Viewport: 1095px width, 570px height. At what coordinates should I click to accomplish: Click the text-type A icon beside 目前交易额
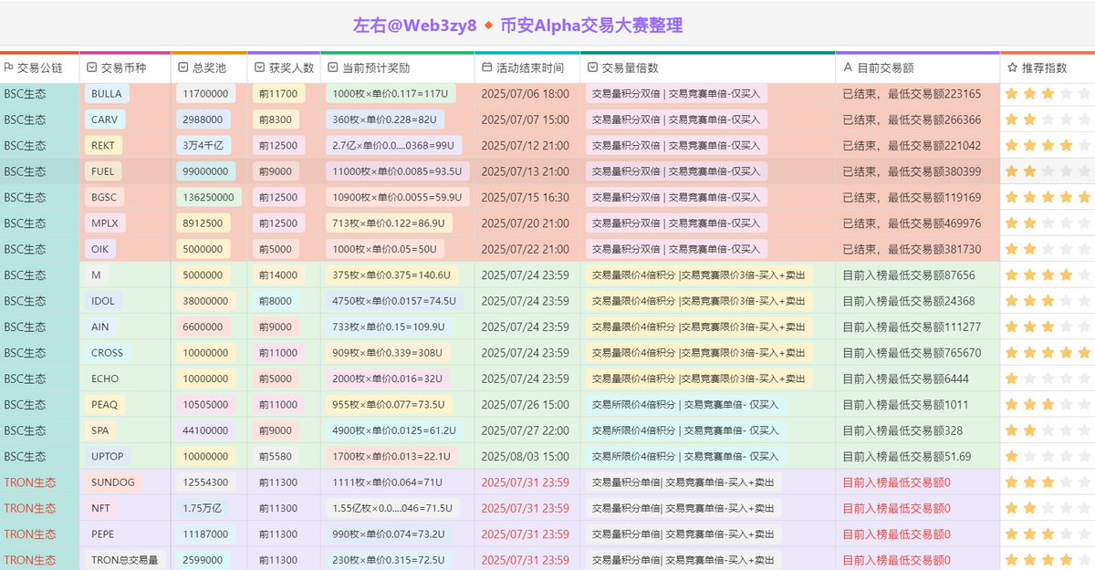(848, 67)
